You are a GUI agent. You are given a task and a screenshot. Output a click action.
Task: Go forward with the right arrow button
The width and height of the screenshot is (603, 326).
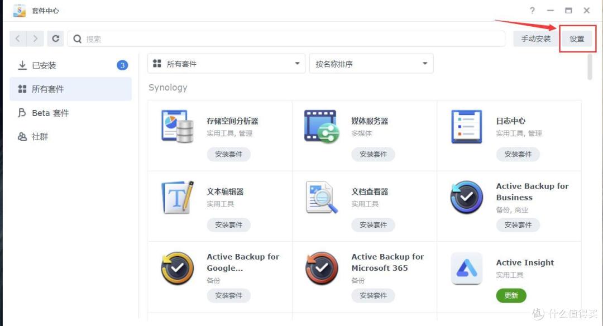[x=35, y=39]
